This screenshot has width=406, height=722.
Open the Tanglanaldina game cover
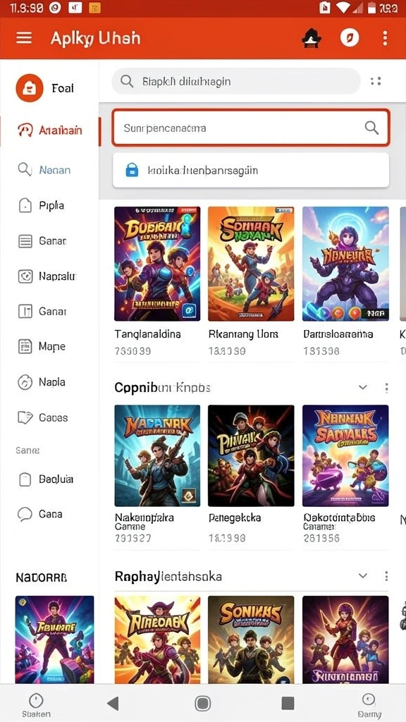157,264
